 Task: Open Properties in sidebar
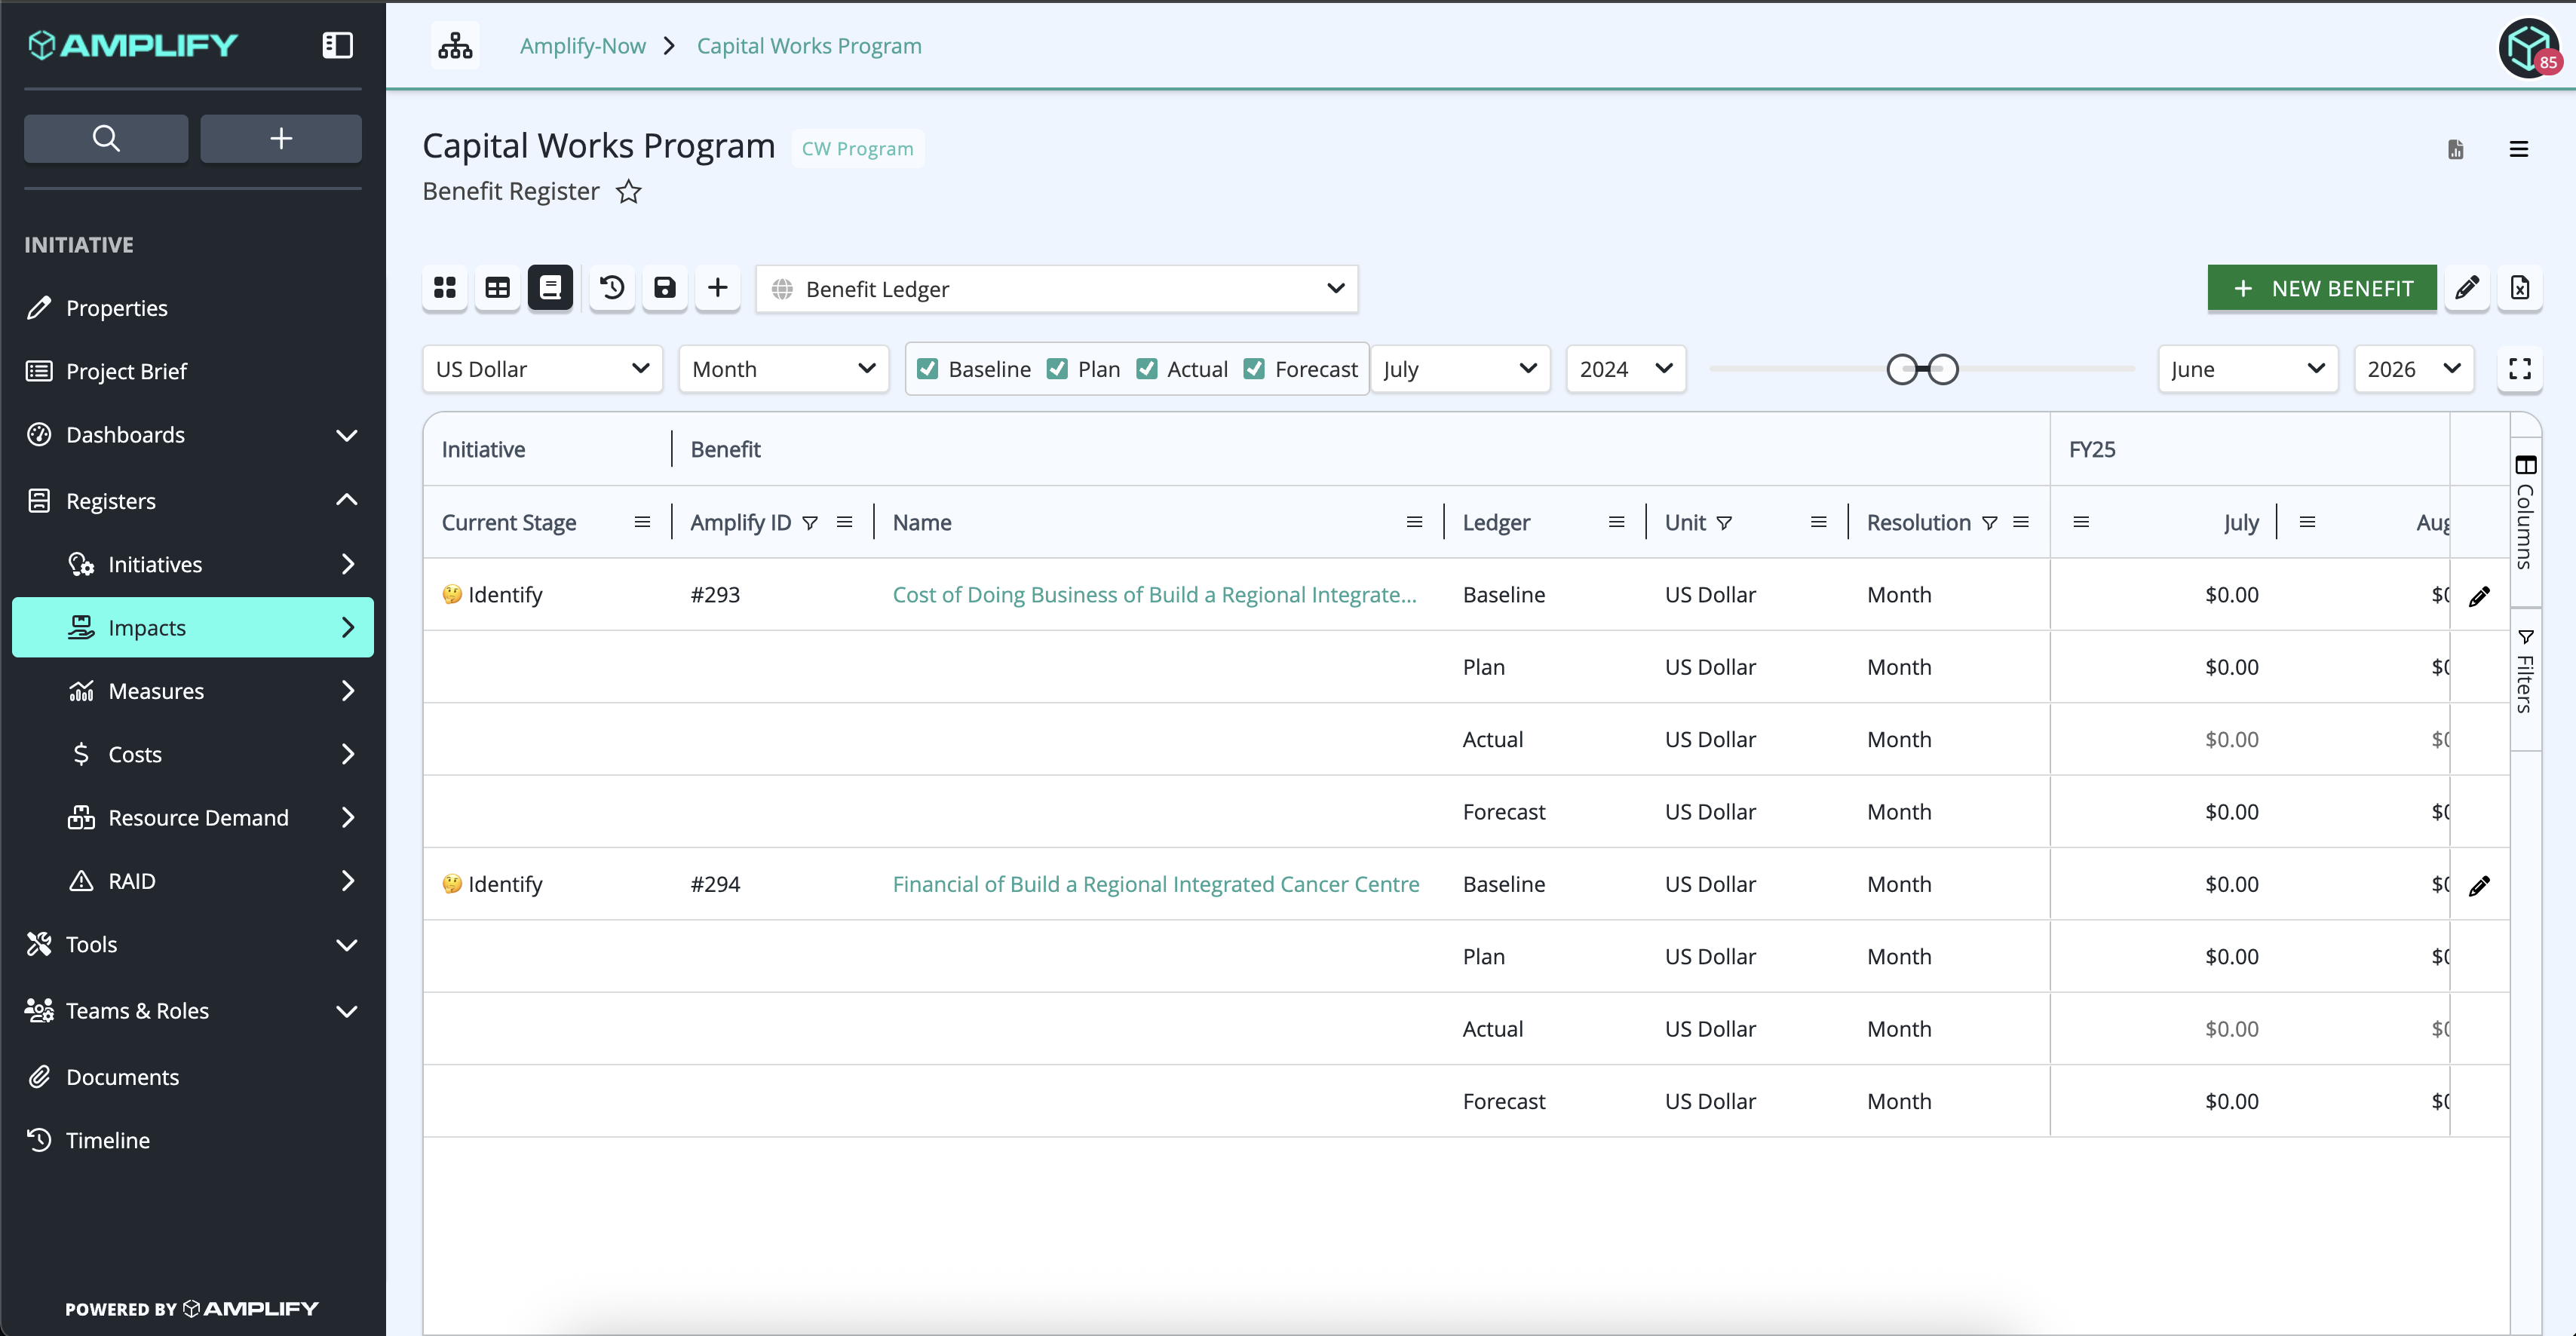[x=192, y=308]
